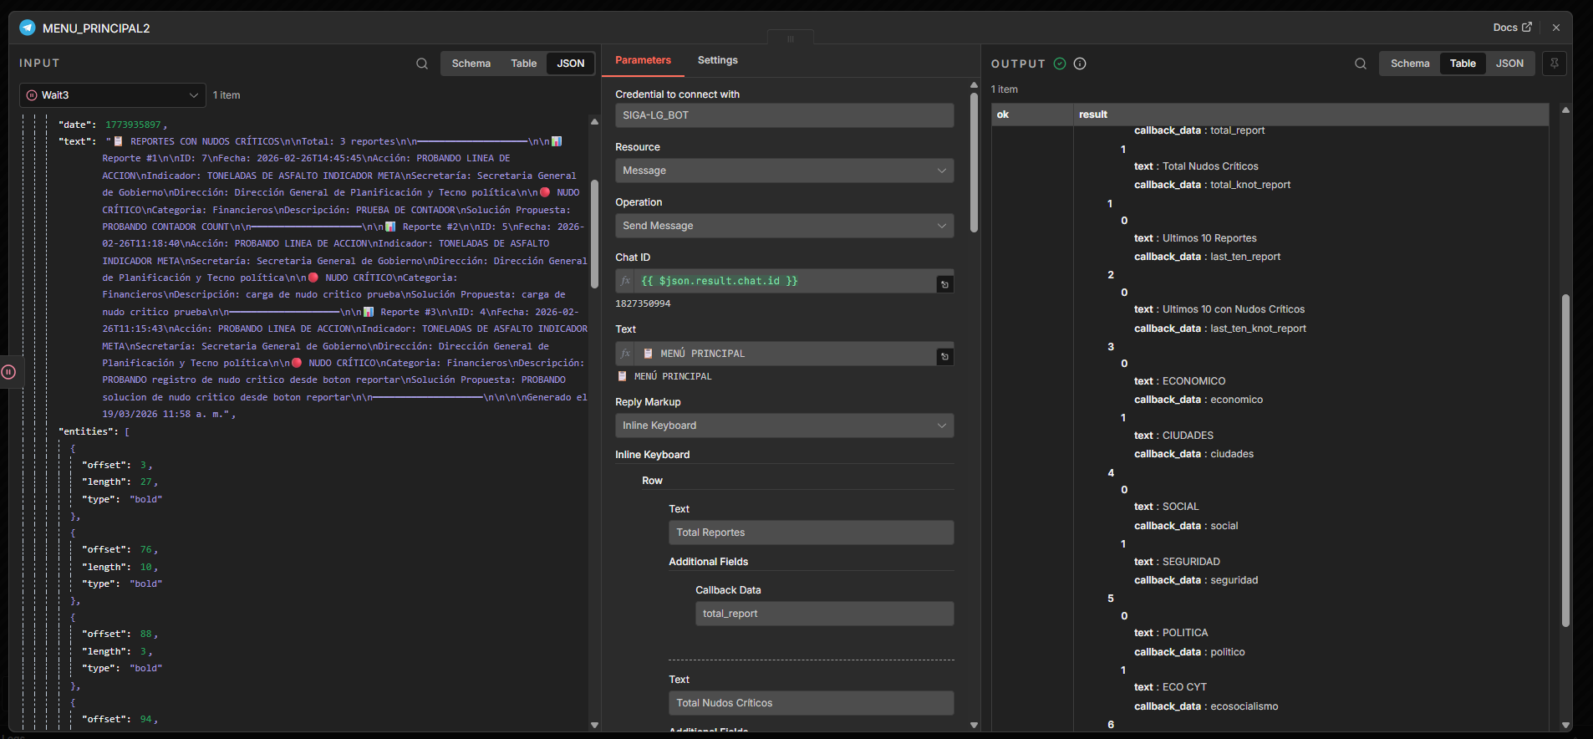Open the Operation dropdown showing Send Message
Image resolution: width=1593 pixels, height=739 pixels.
[784, 226]
